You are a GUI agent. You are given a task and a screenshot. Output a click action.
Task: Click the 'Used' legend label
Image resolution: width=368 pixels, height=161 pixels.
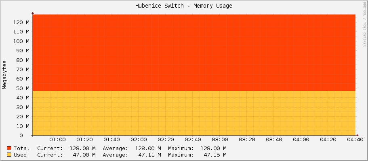(20, 155)
